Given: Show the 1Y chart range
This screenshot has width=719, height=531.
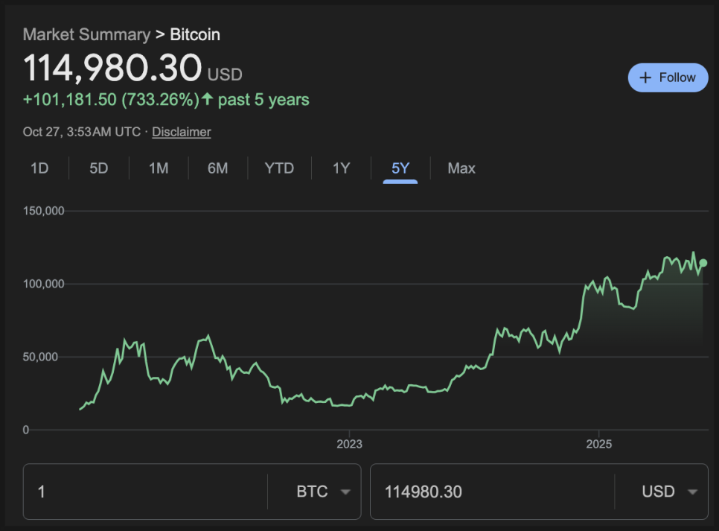Looking at the screenshot, I should [x=341, y=168].
